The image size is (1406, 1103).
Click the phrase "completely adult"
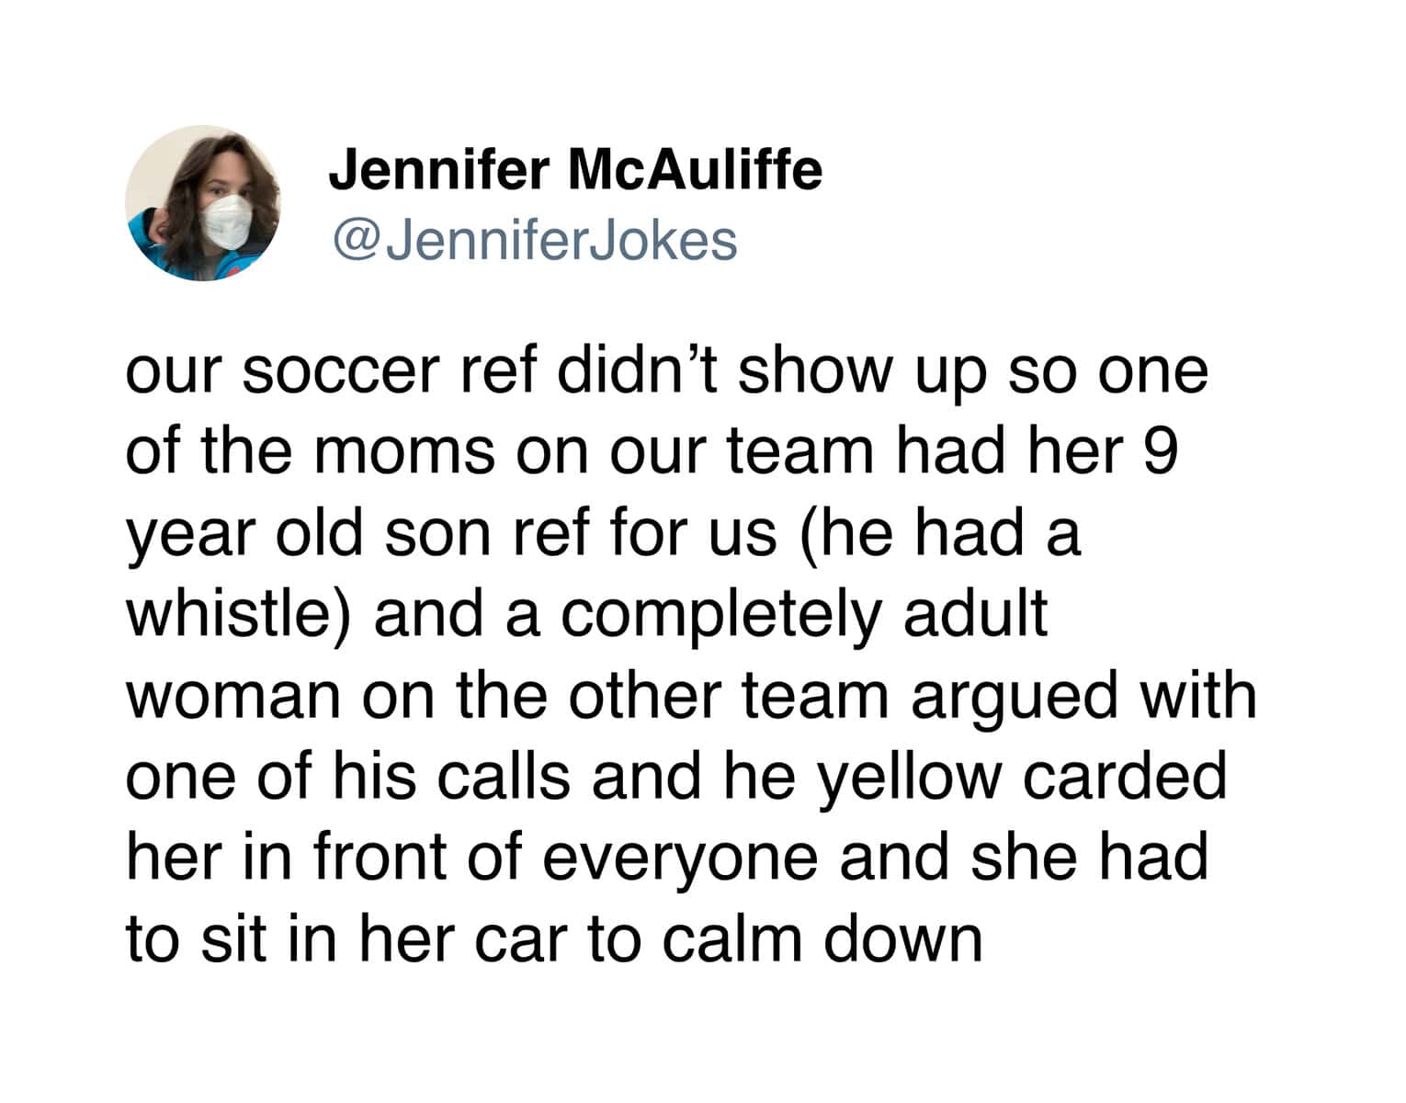click(x=804, y=614)
